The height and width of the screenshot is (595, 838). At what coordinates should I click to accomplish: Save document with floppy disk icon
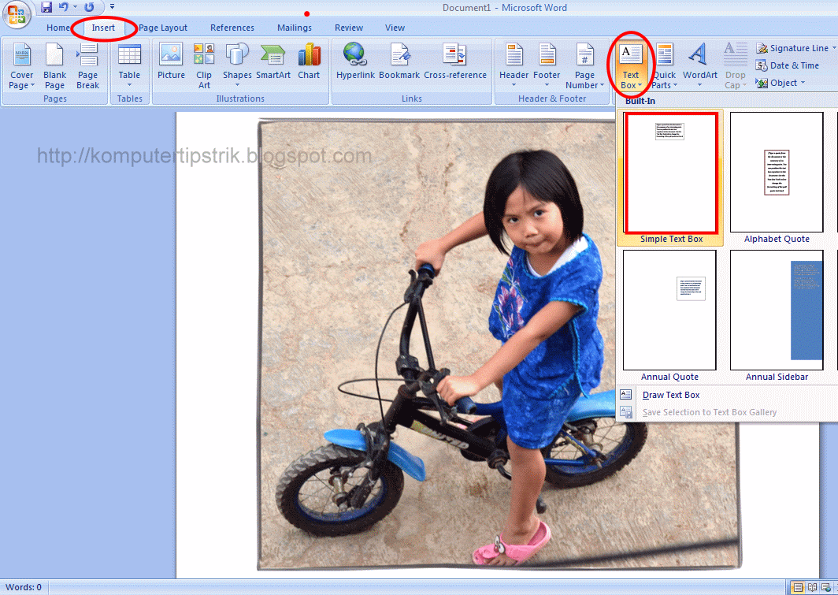(x=46, y=7)
